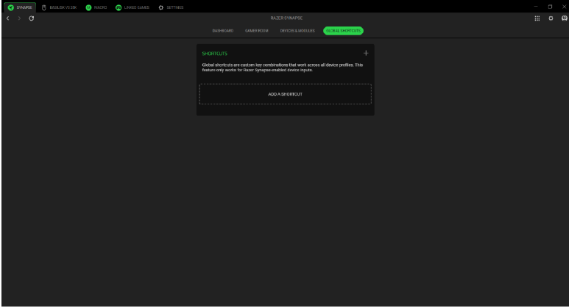
Task: Open the Basilisk V3 35K device tab
Action: click(59, 7)
